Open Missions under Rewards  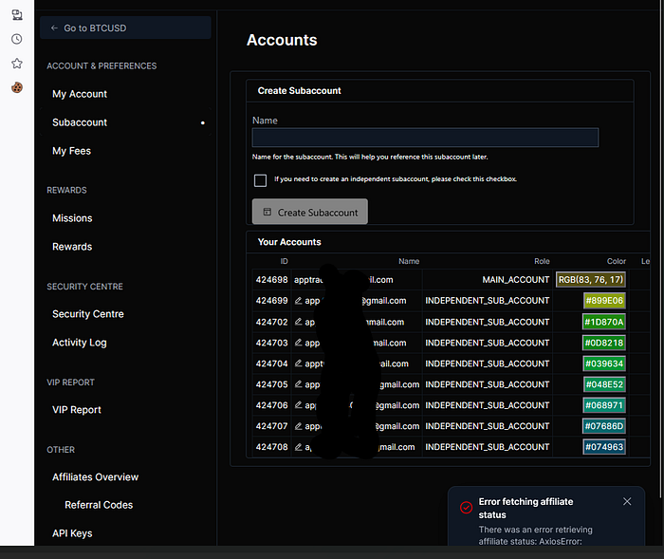pos(72,218)
